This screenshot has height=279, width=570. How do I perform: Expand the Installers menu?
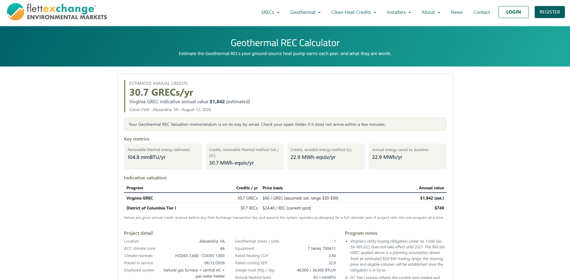click(x=399, y=12)
